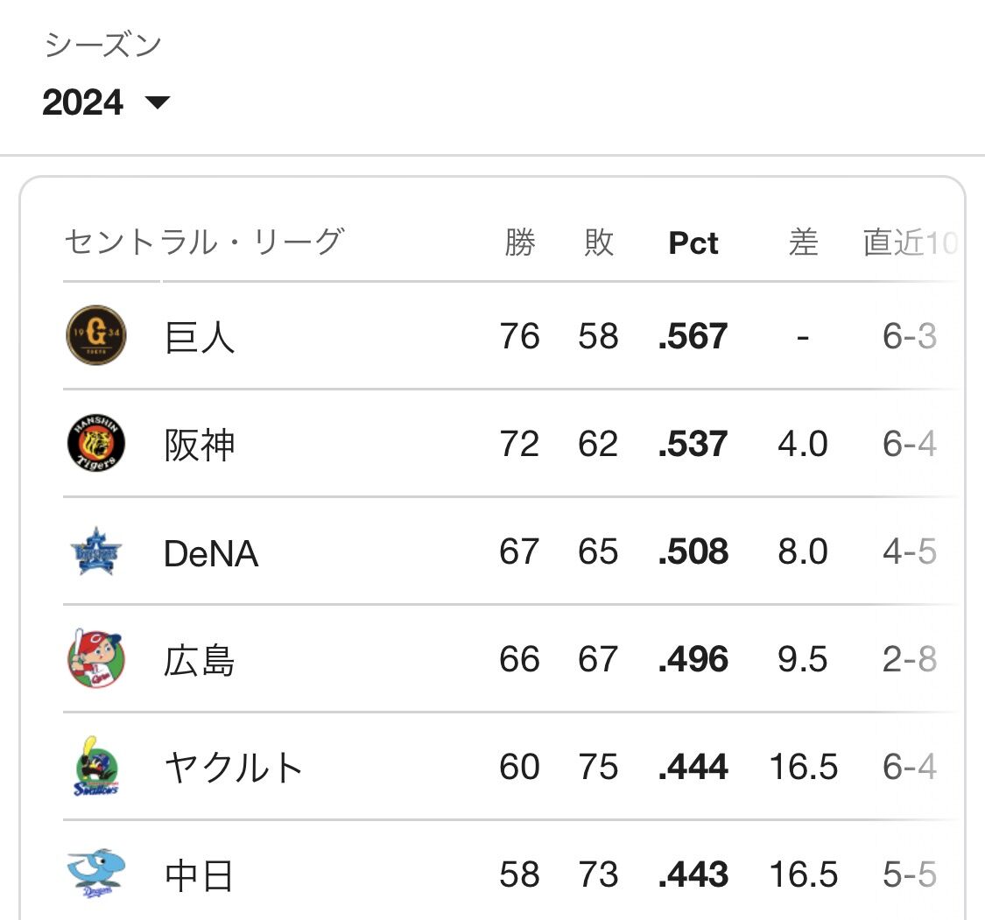
Task: Select the DeNA team name
Action: 211,553
